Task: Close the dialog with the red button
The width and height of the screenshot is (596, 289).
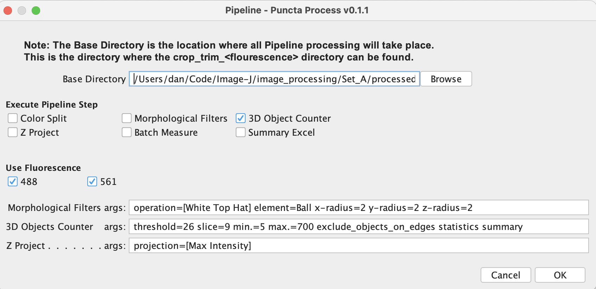Action: pos(8,11)
